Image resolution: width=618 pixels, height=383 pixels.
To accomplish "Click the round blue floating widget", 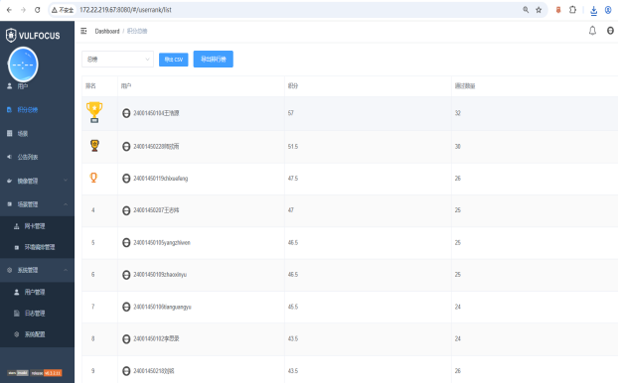I will 23,64.
